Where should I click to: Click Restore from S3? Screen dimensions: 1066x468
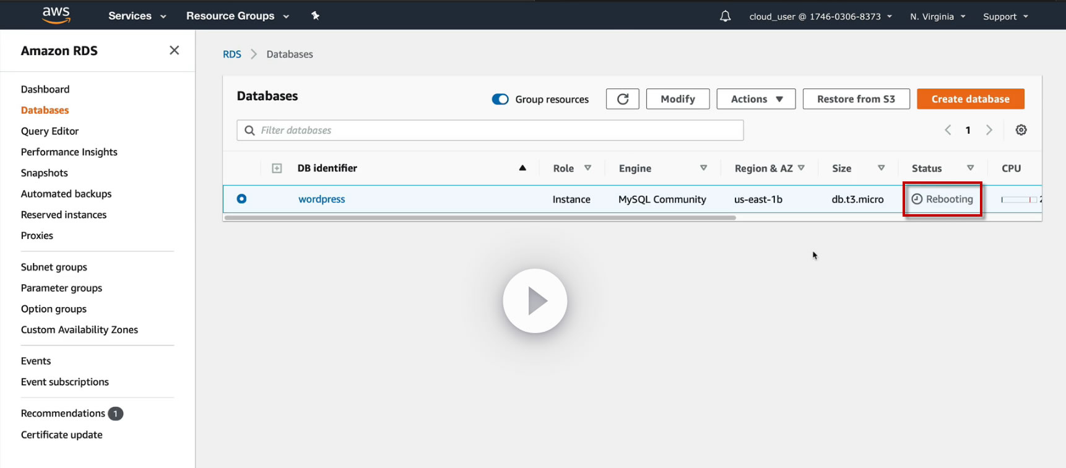tap(856, 99)
